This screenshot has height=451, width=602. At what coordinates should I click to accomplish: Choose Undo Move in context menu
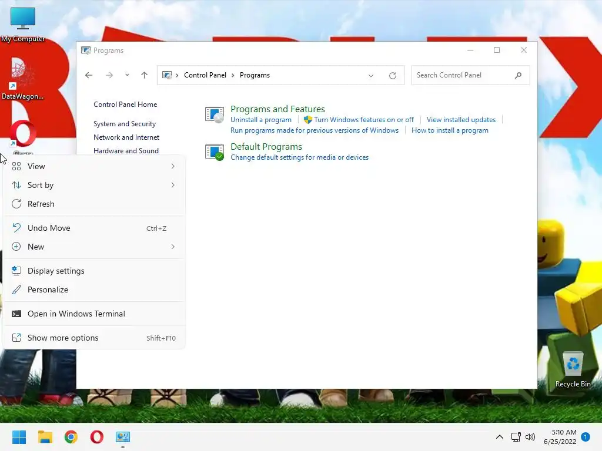94,228
